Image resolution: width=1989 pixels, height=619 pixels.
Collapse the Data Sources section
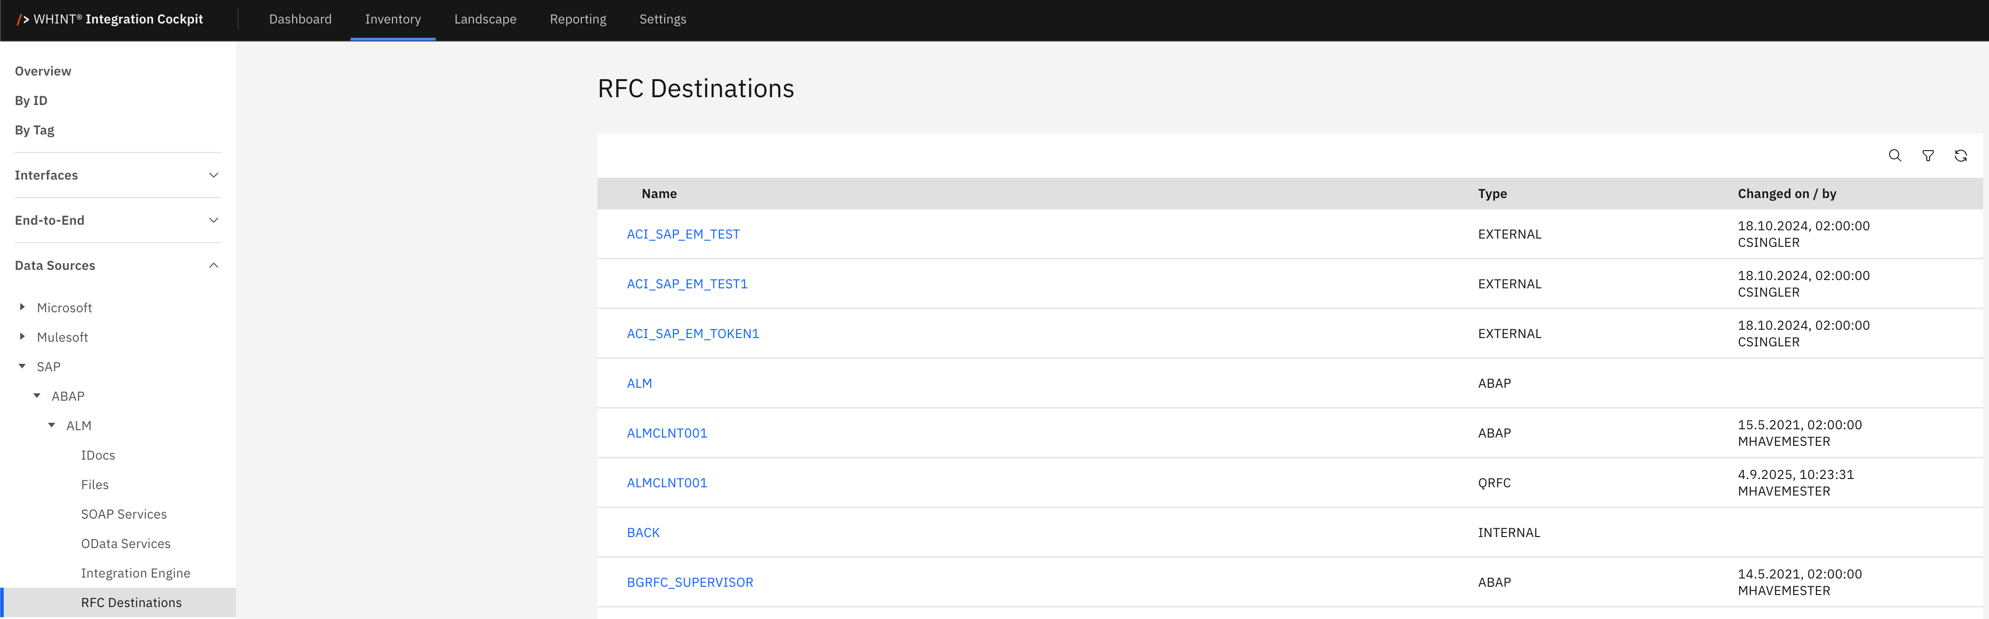pos(214,265)
